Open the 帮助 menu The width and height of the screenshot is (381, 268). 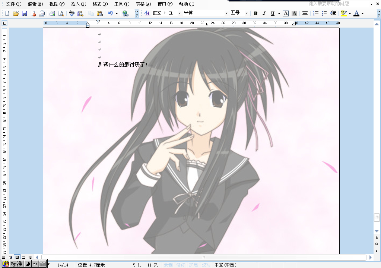[187, 4]
